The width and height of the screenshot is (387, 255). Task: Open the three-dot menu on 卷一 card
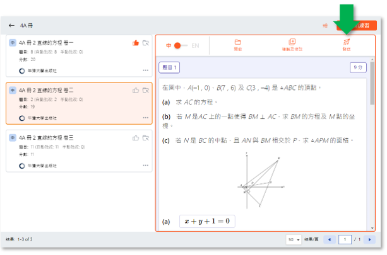coord(146,70)
